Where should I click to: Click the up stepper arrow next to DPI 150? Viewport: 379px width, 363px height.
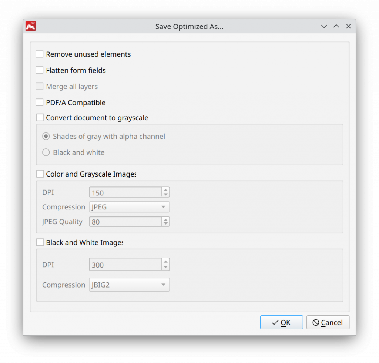point(166,190)
